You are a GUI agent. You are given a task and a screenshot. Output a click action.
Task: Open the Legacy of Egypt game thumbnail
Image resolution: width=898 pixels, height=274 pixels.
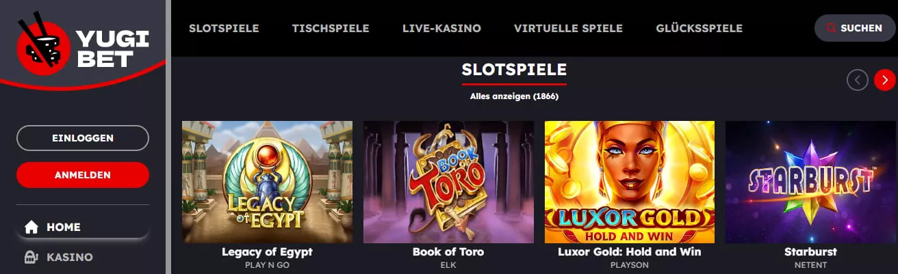tap(267, 182)
